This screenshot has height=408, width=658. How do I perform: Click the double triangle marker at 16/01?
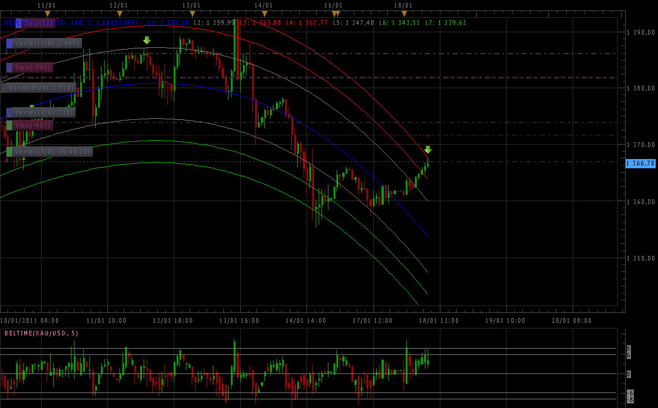pos(335,13)
